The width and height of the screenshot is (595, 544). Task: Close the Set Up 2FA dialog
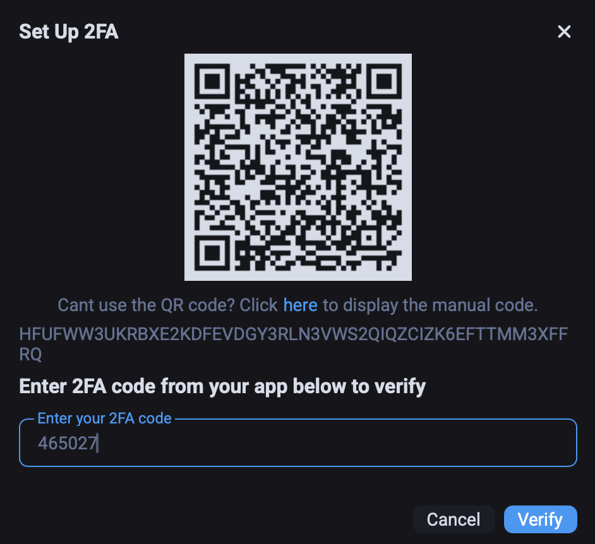(x=564, y=32)
